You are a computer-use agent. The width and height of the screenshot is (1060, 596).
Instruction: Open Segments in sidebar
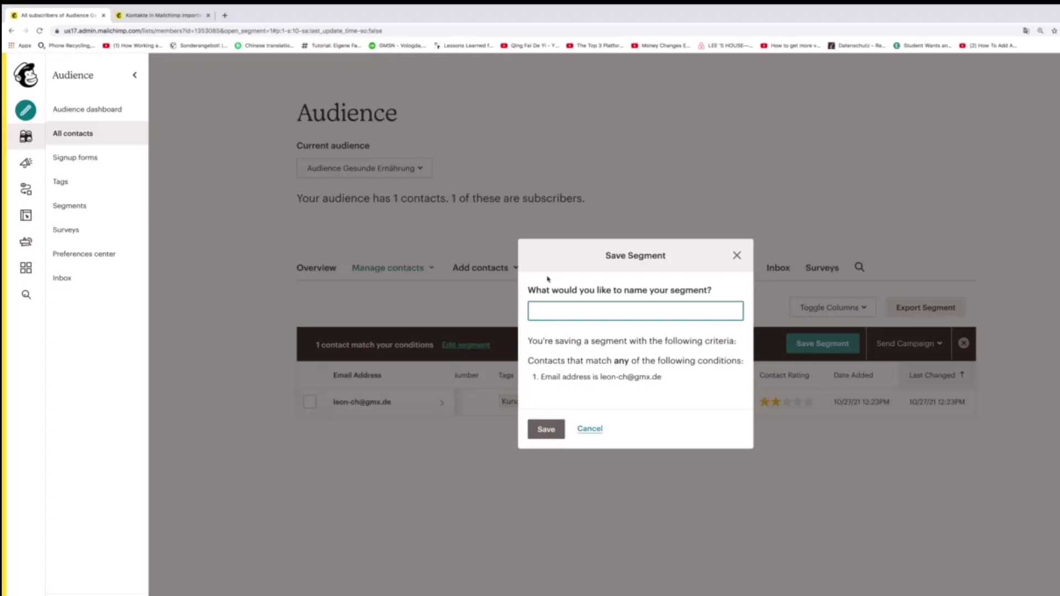70,206
